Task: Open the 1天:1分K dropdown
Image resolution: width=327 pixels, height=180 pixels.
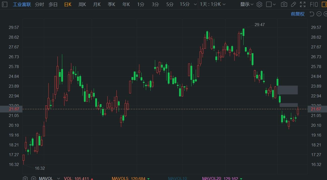Action: [213, 4]
